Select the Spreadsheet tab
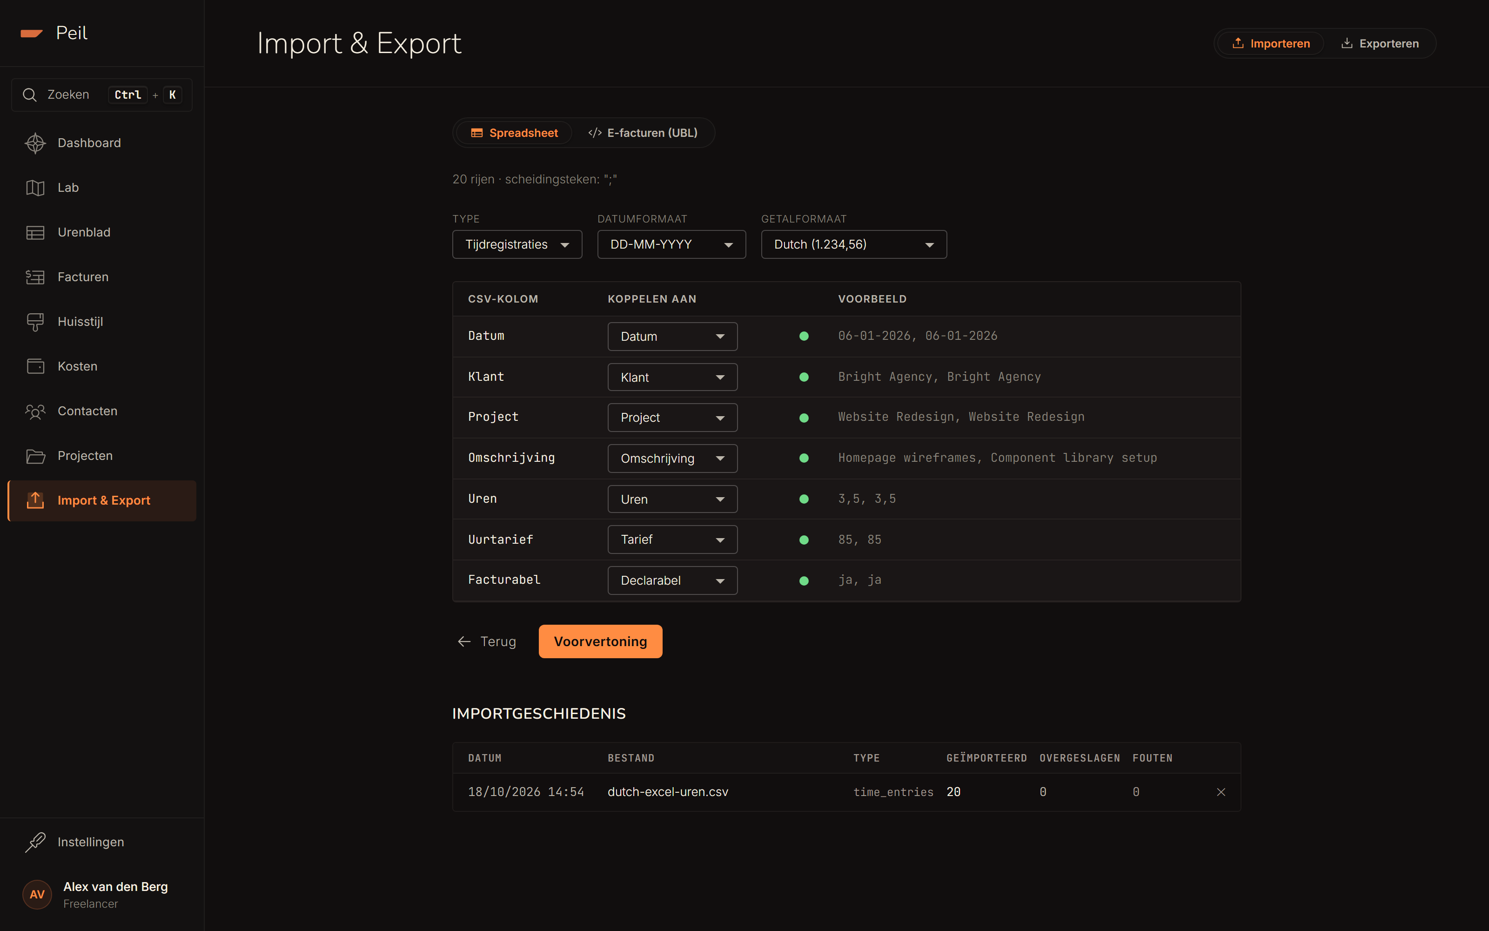The width and height of the screenshot is (1489, 931). click(514, 133)
